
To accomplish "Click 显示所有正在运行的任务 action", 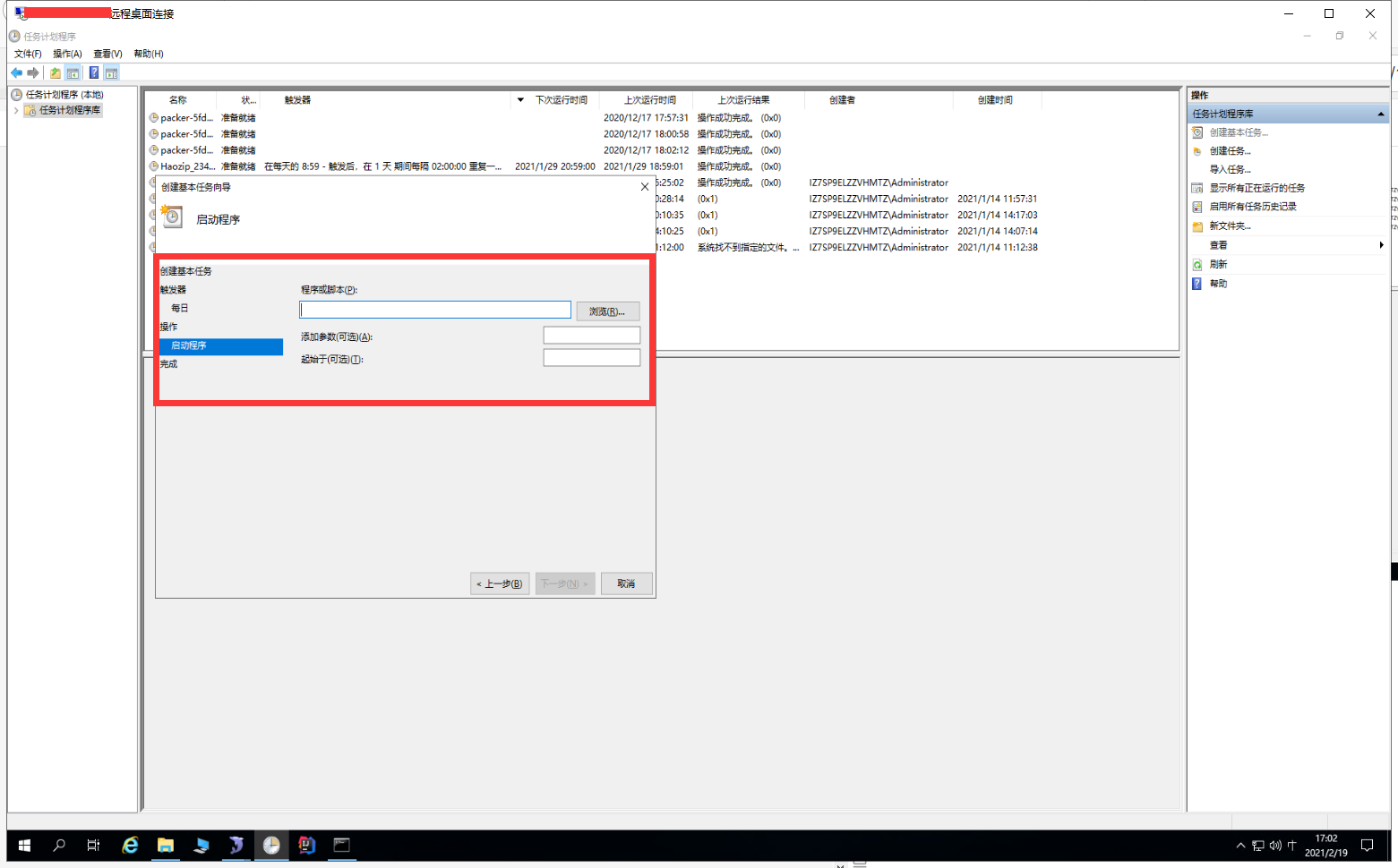I will (1257, 188).
